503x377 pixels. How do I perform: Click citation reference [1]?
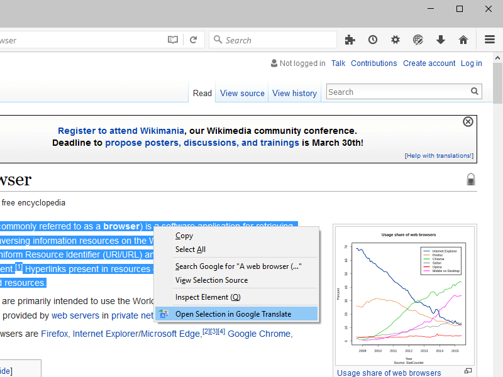tap(19, 266)
